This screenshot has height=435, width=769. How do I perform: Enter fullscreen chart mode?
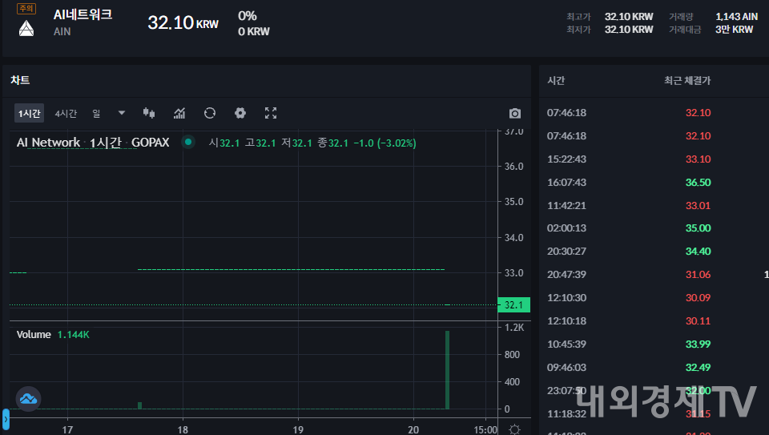[x=271, y=113]
